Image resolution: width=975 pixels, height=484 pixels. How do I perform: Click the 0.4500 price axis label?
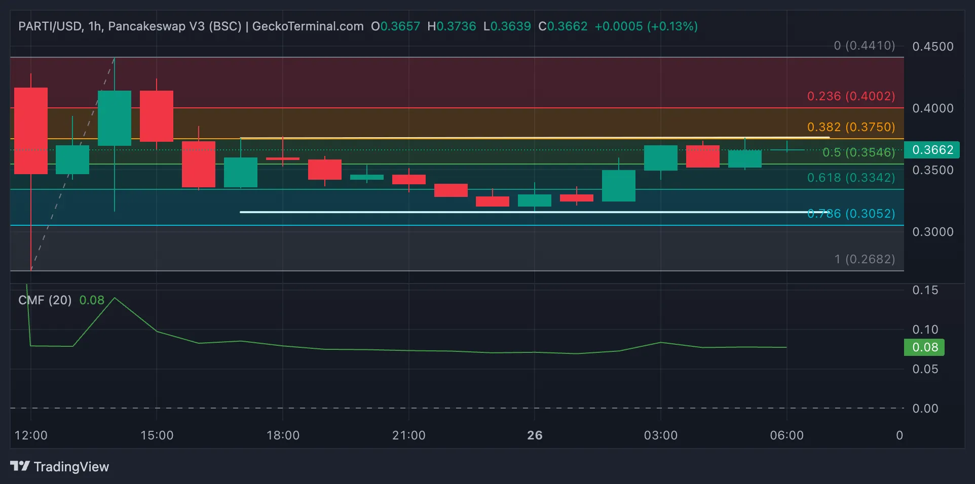tap(932, 47)
